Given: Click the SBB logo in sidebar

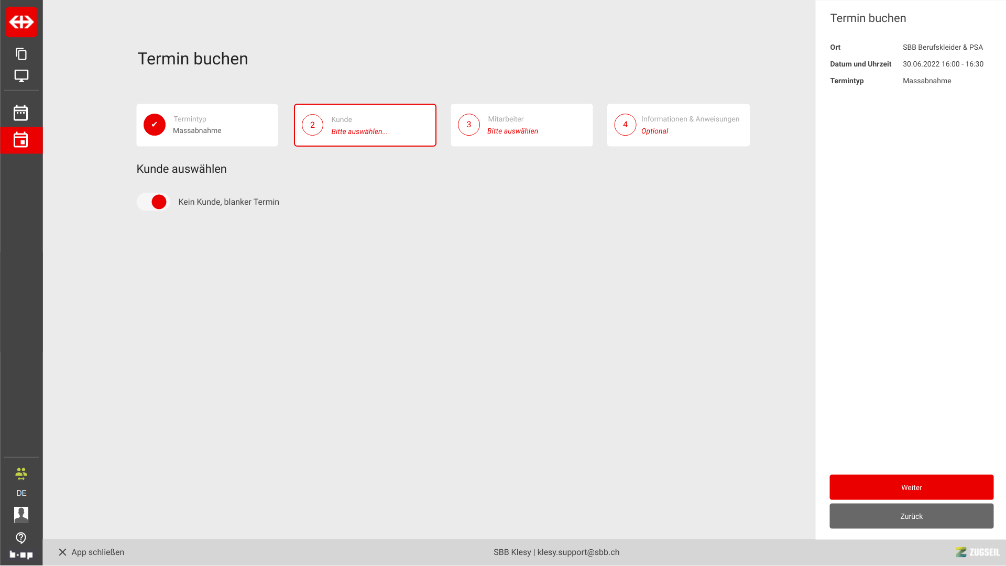Looking at the screenshot, I should pyautogui.click(x=21, y=22).
